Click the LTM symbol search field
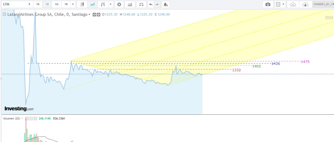The width and height of the screenshot is (334, 142). click(13, 4)
